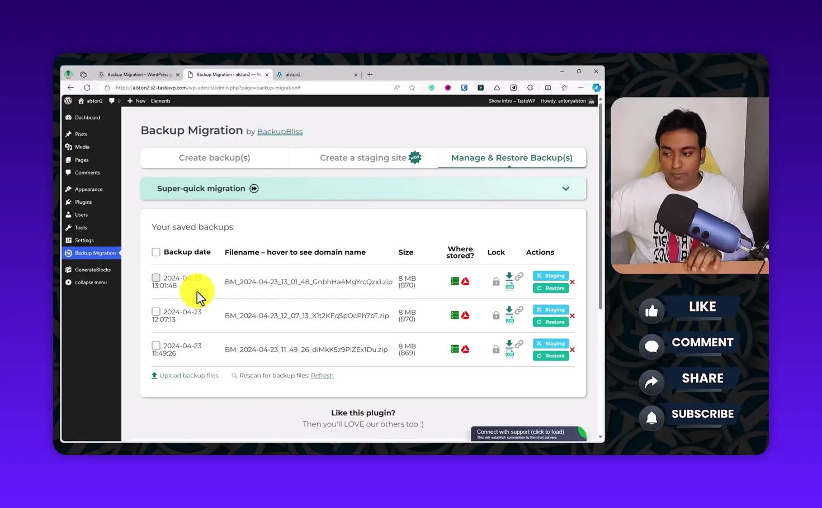Bookmark page with the star icon
The height and width of the screenshot is (508, 822).
pyautogui.click(x=412, y=88)
